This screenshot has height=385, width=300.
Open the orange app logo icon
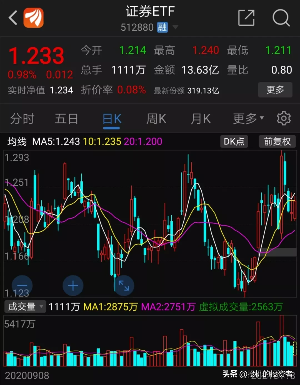pos(33,18)
